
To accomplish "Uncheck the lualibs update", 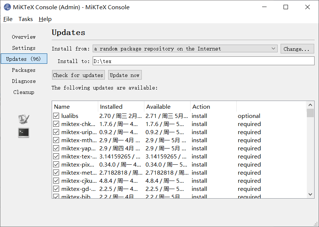I will [56, 116].
